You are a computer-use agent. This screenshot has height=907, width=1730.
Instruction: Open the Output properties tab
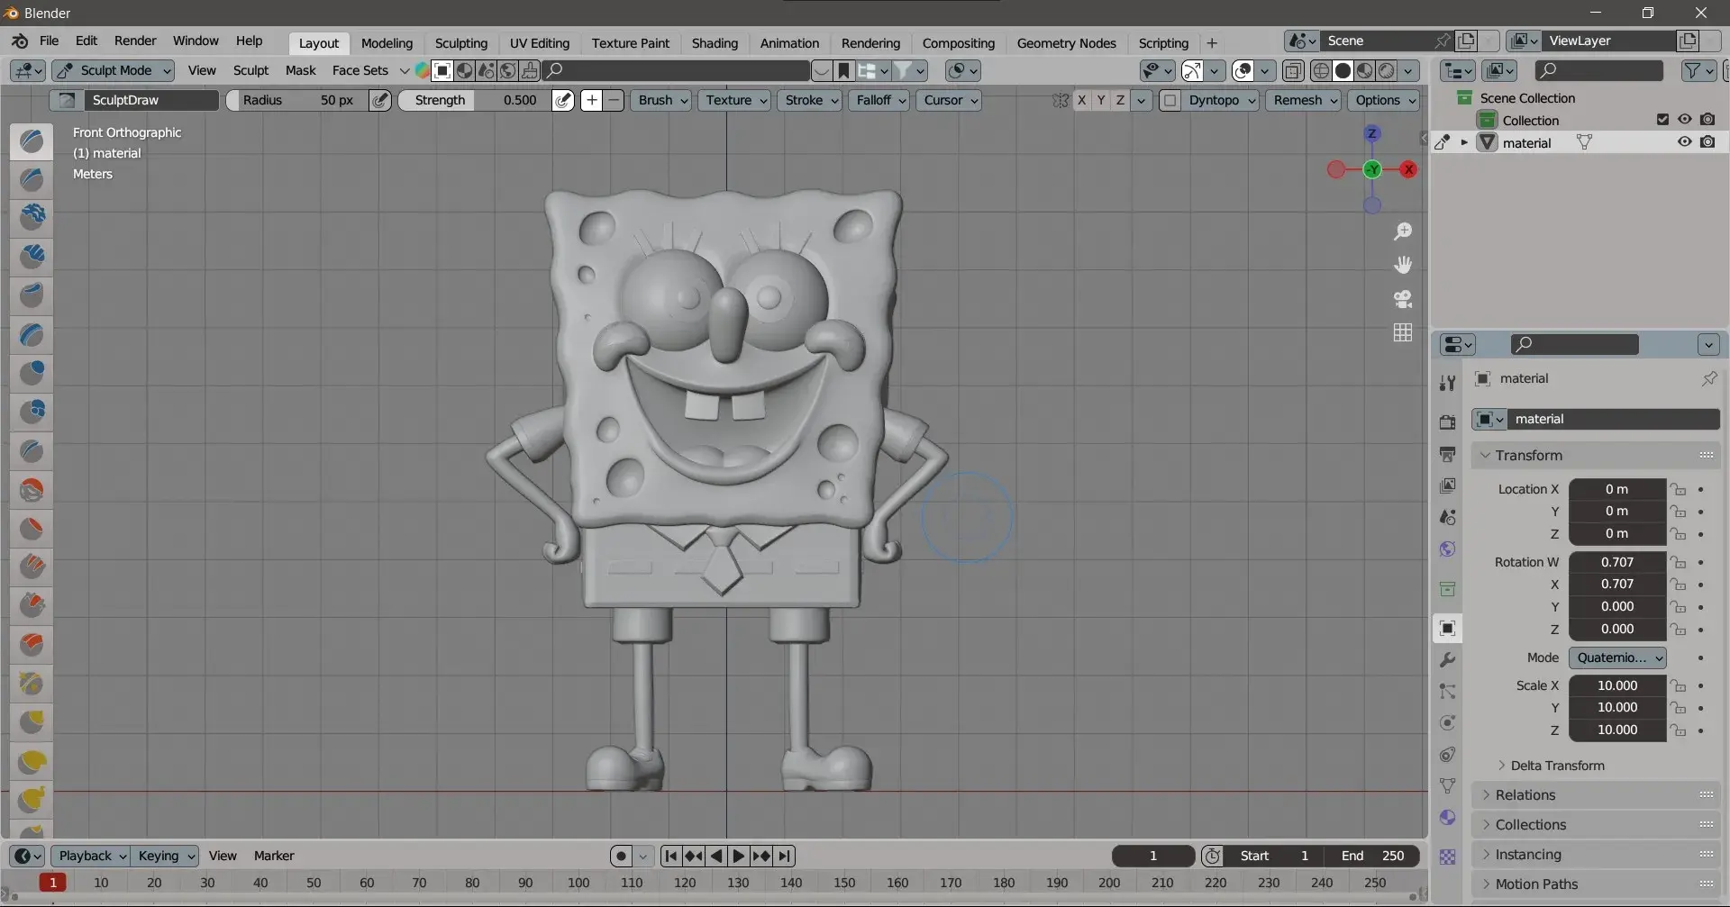(x=1447, y=454)
